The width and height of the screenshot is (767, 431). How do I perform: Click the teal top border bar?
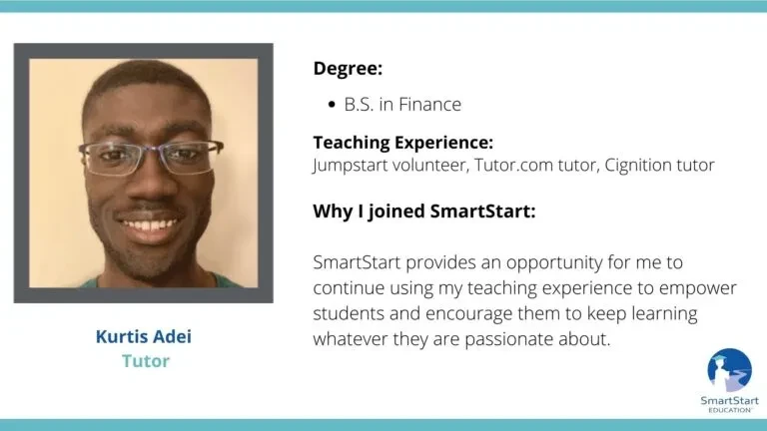pyautogui.click(x=383, y=6)
